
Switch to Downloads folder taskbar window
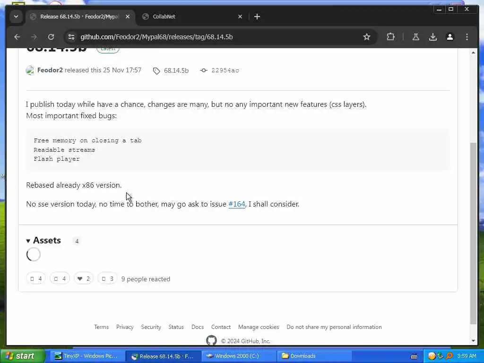tap(313, 356)
